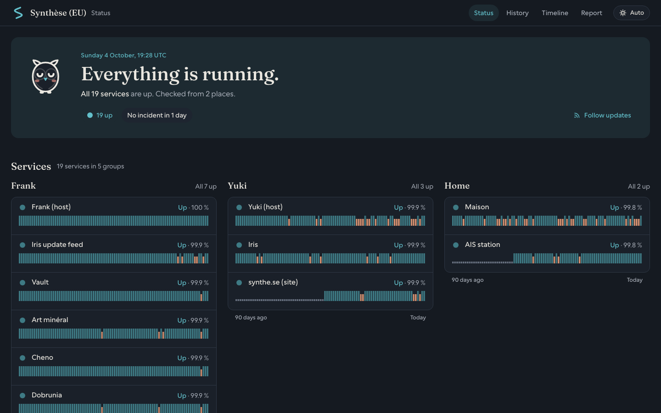Viewport: 661px width, 413px height.
Task: Click the Maison uptime history bar
Action: click(x=547, y=221)
